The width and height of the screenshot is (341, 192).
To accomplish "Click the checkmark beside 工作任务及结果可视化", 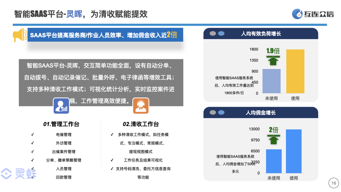I will coord(112,160).
